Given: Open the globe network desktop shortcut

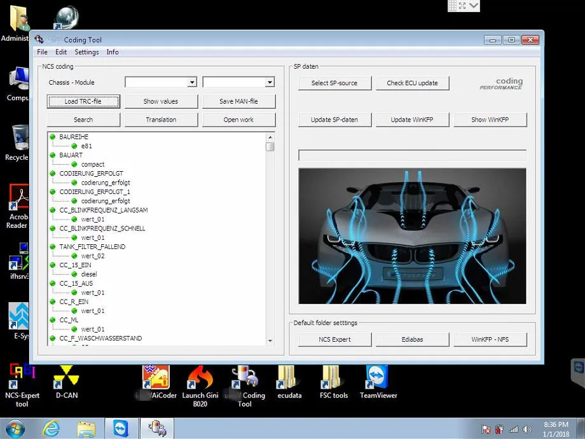Looking at the screenshot, I should [x=66, y=18].
